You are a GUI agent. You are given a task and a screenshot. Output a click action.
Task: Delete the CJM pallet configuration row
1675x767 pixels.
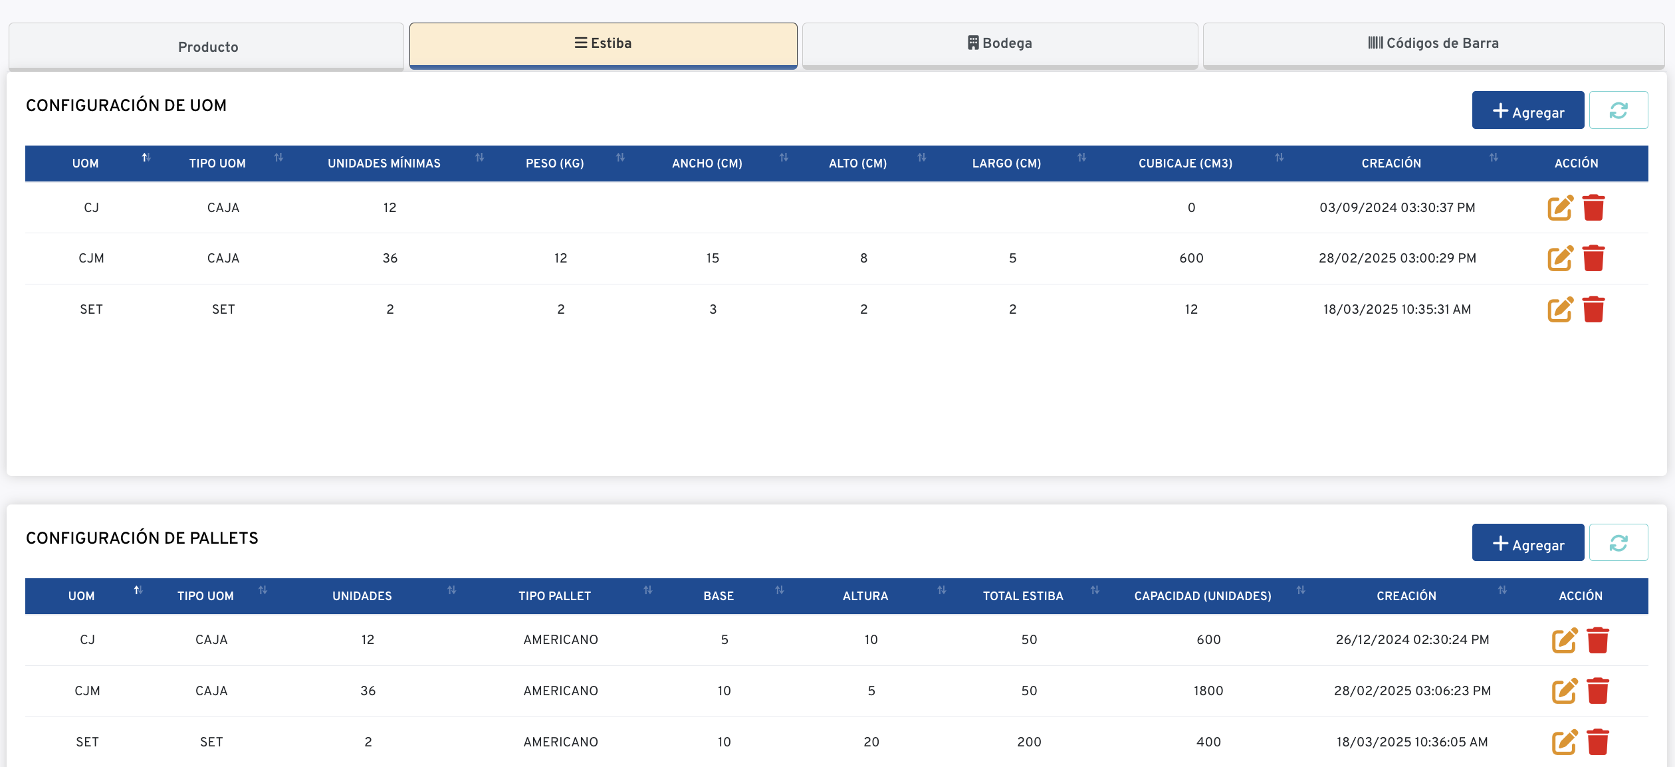1597,691
